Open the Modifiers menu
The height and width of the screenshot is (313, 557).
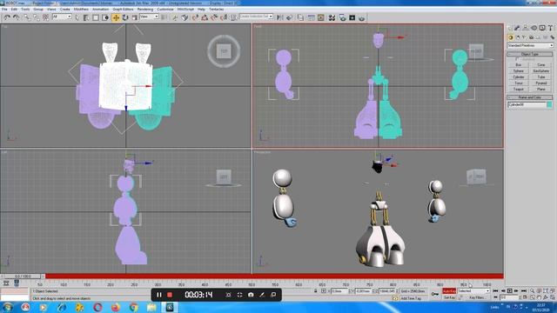(x=81, y=10)
